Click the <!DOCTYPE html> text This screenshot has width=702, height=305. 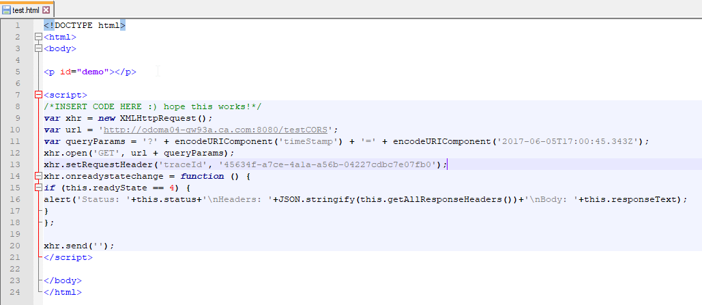click(85, 25)
